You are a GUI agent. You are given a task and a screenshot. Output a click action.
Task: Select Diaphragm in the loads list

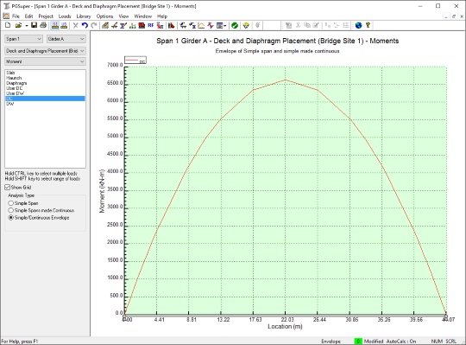pyautogui.click(x=45, y=83)
